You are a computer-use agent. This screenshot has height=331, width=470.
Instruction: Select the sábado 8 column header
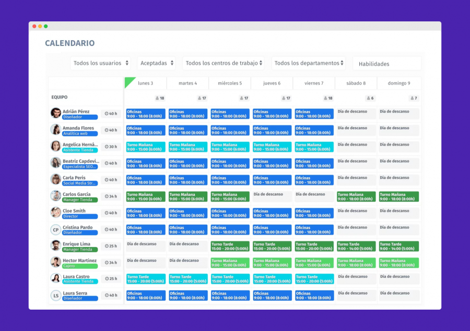(356, 83)
